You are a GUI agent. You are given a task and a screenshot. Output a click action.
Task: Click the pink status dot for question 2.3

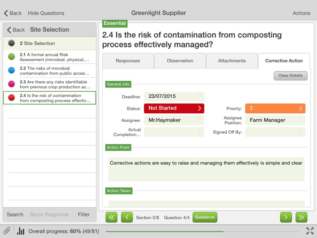click(x=11, y=84)
